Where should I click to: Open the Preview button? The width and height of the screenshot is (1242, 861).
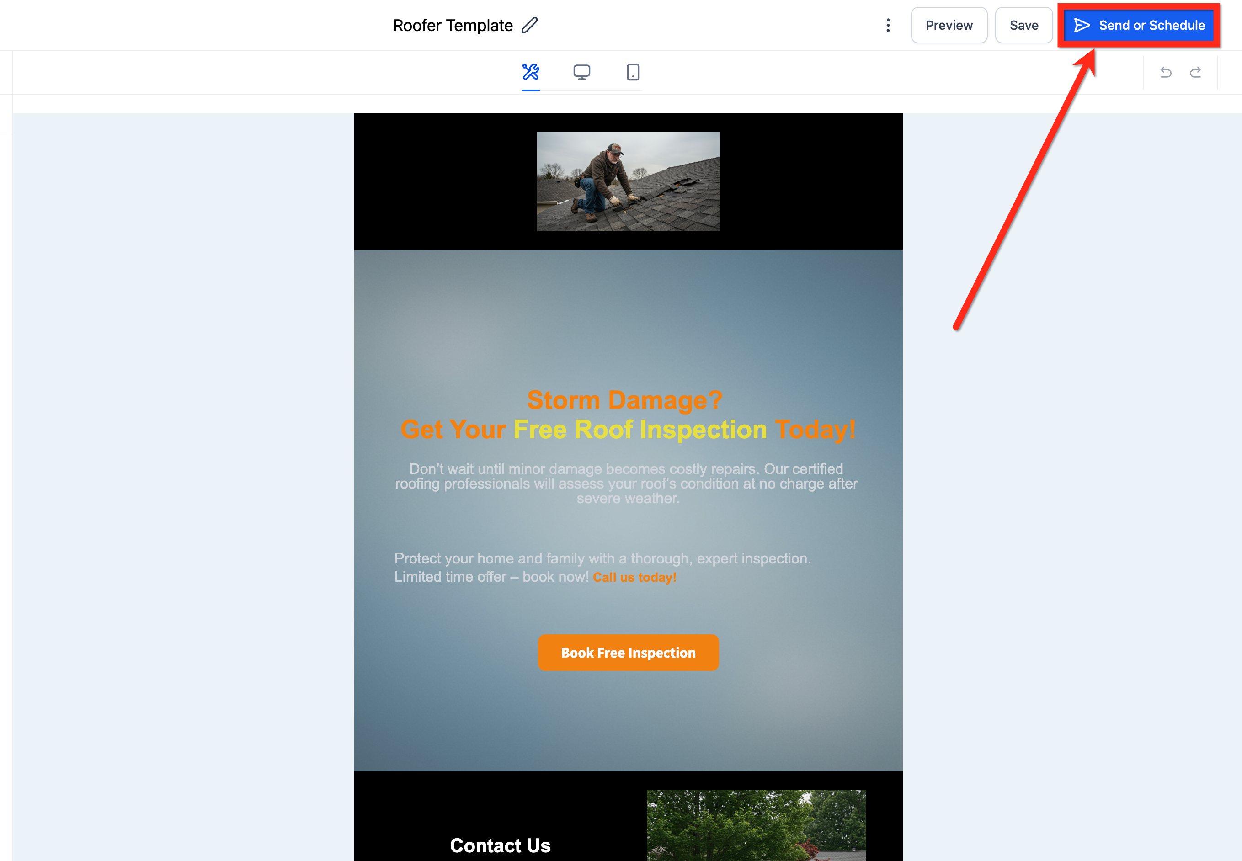coord(949,25)
